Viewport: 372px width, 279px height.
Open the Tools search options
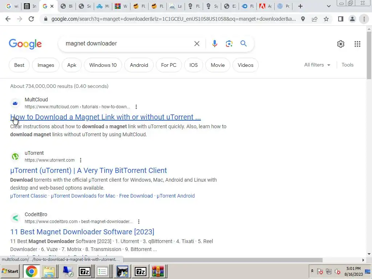347,65
